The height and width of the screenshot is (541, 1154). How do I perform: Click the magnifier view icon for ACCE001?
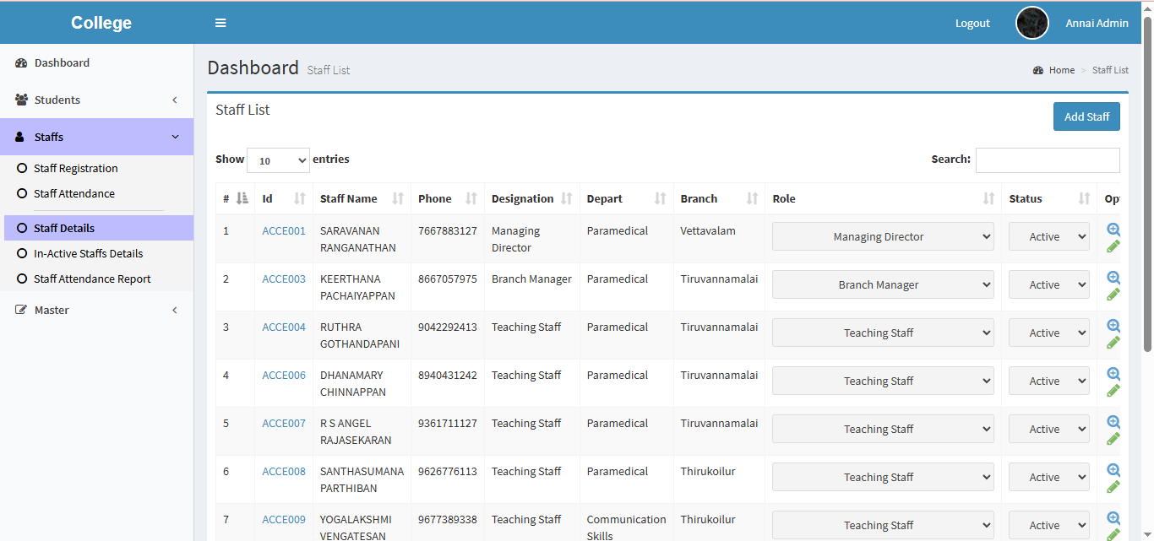pos(1113,230)
